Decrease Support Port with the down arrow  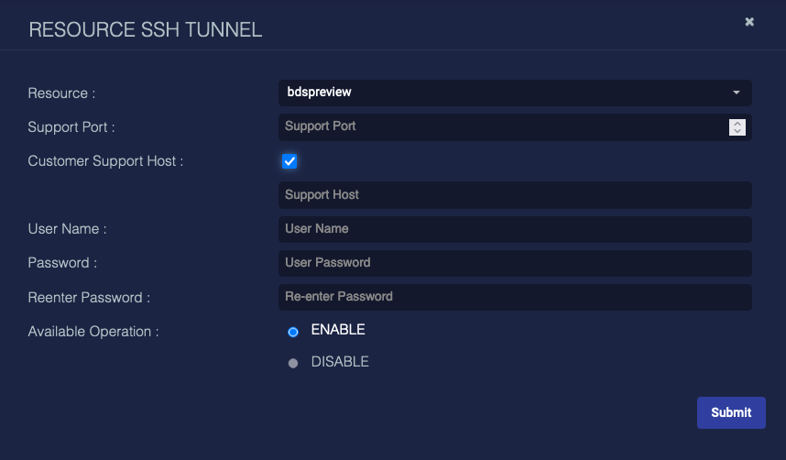[x=737, y=131]
